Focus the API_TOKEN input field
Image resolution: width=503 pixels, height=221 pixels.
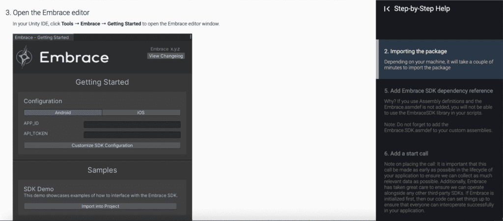(x=132, y=135)
